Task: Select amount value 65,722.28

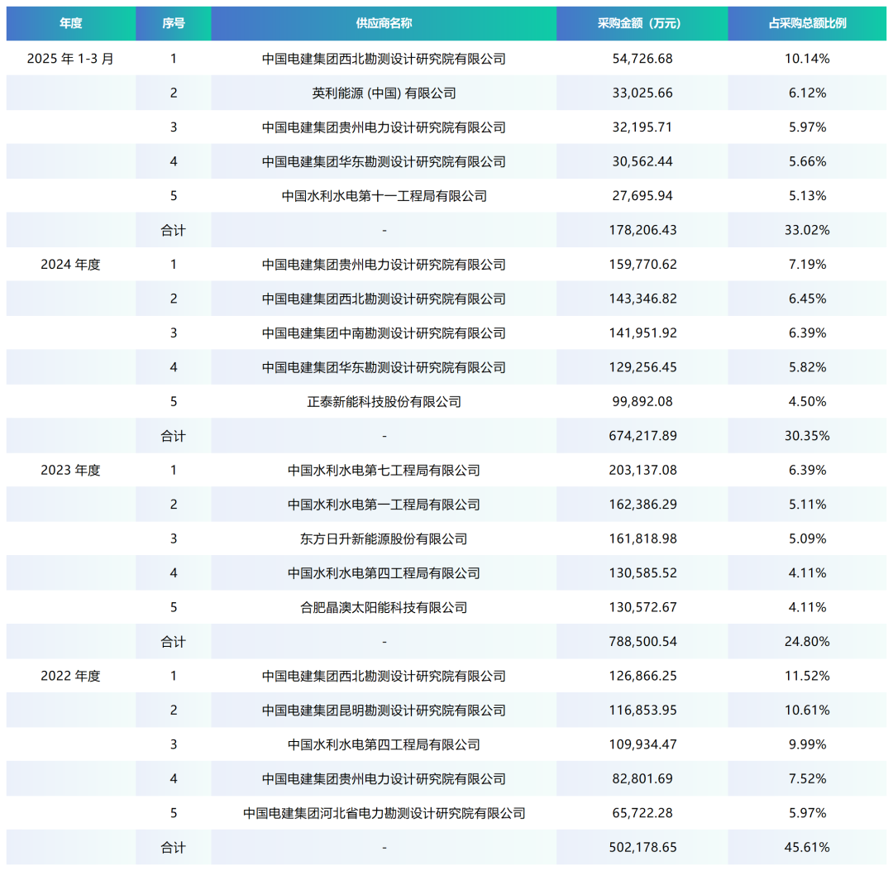Action: pyautogui.click(x=642, y=813)
